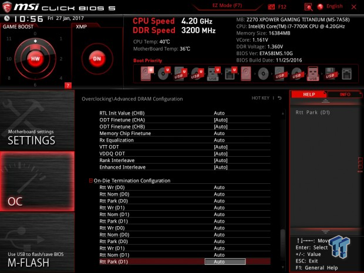Click the legacy USB hard disk boot icon
The height and width of the screenshot is (273, 364).
[279, 73]
